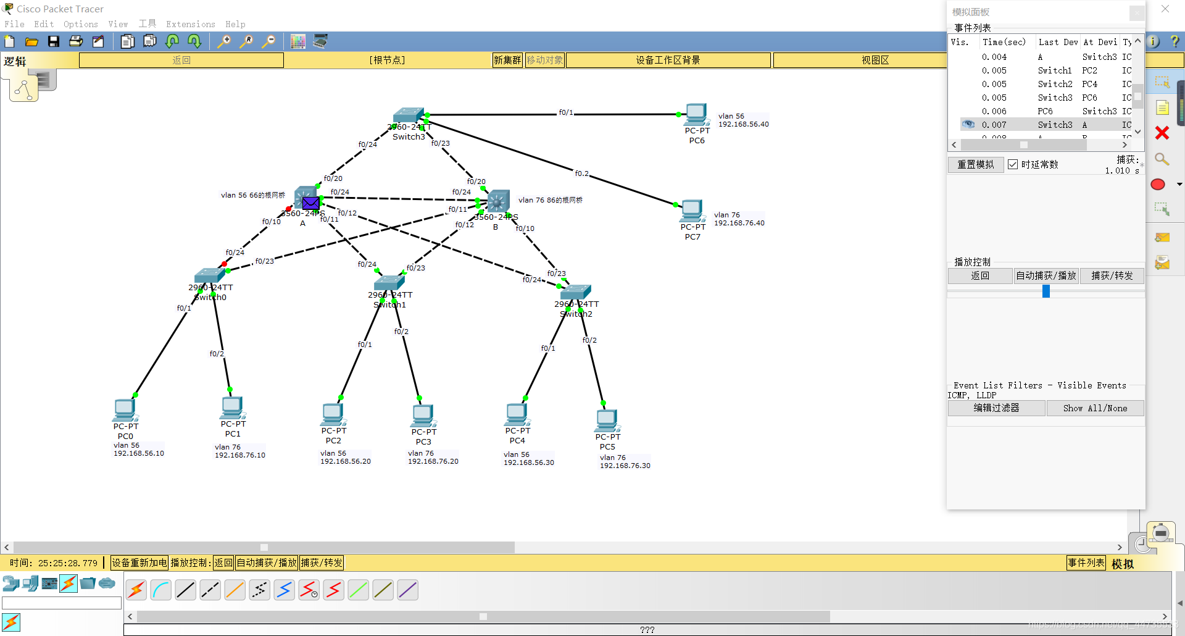
Task: Toggle eye visibility on 0.007 event
Action: click(969, 124)
